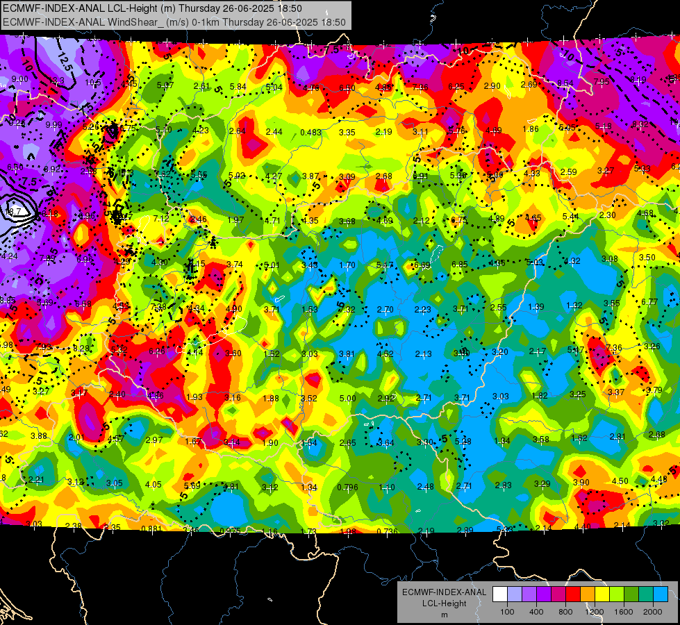Click the '3.90' wind shear value
Screen dimensions: 680x625
coord(581,483)
